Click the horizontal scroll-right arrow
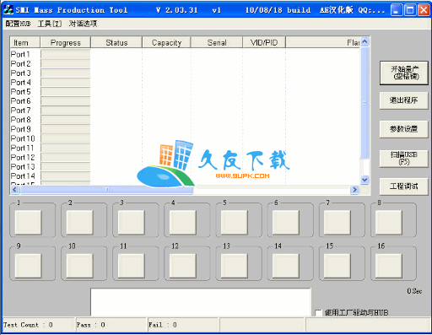The height and width of the screenshot is (335, 432). coord(355,190)
